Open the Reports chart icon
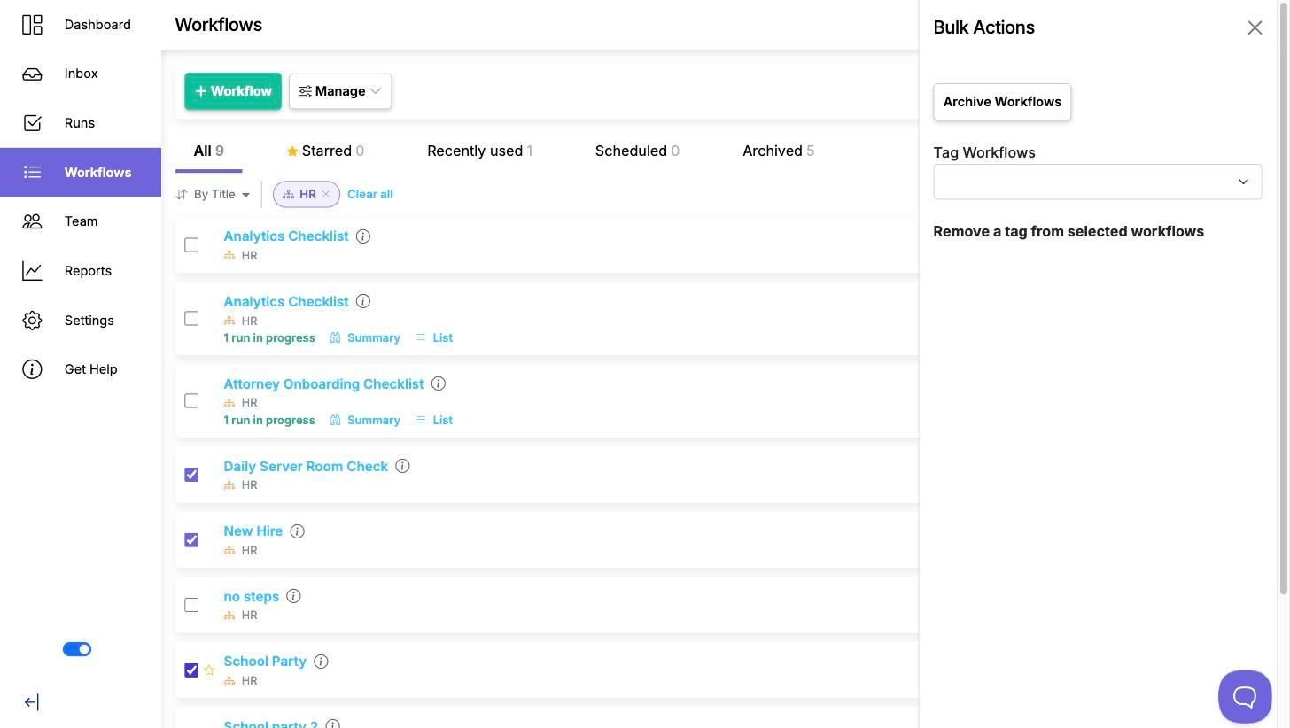Viewport: 1290px width, 728px height. [x=32, y=271]
